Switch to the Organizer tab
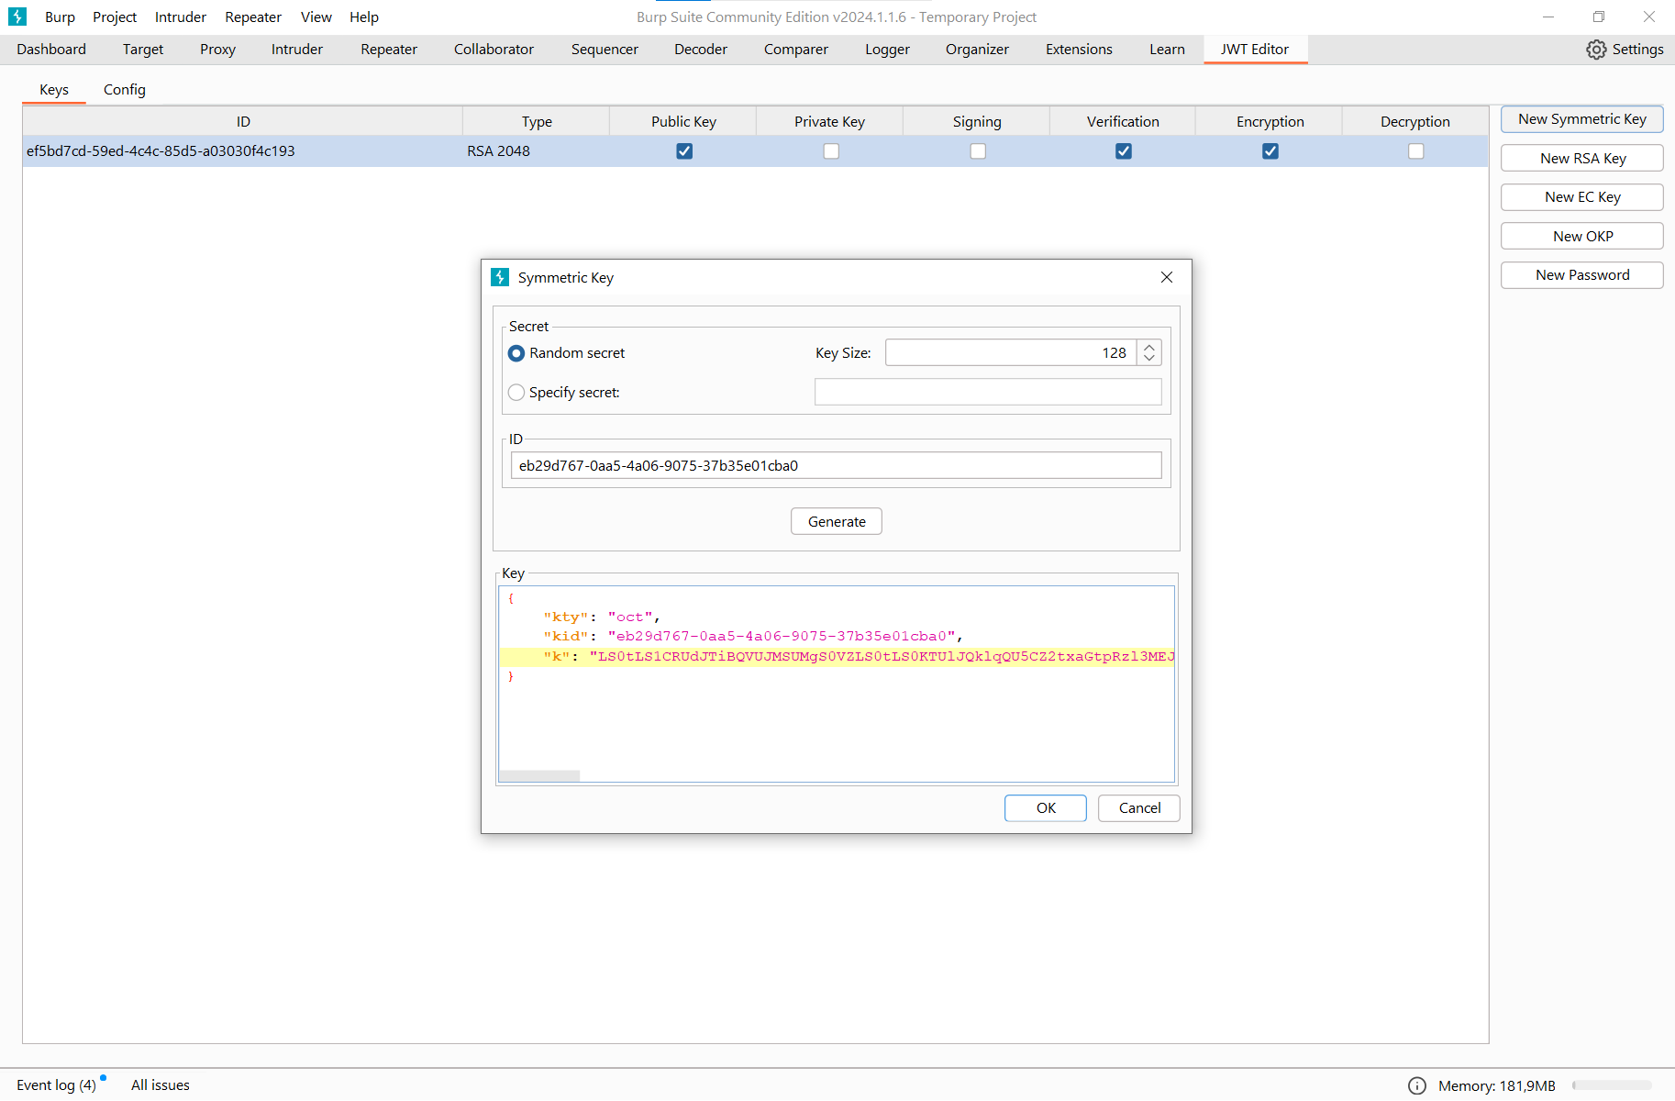 (977, 50)
